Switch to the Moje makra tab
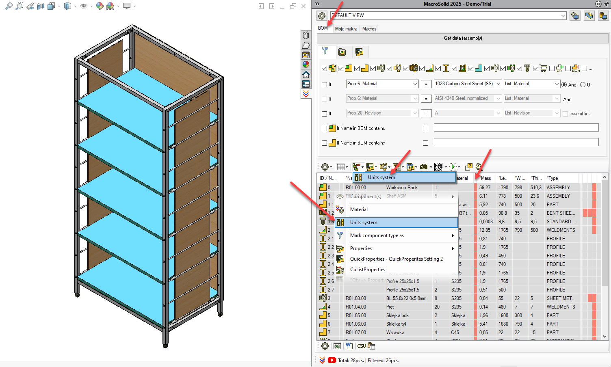 346,29
